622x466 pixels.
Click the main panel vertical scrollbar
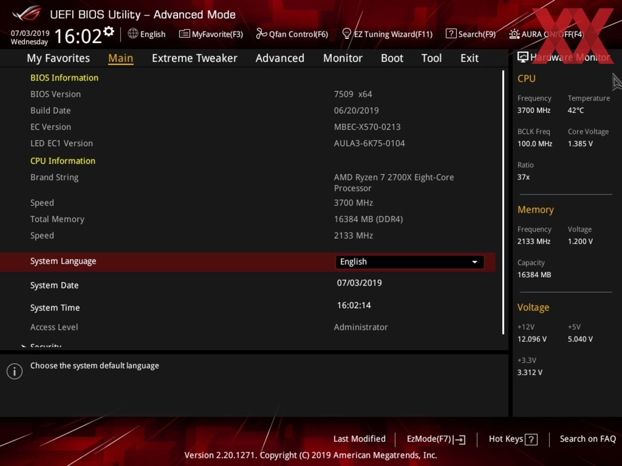tap(503, 202)
